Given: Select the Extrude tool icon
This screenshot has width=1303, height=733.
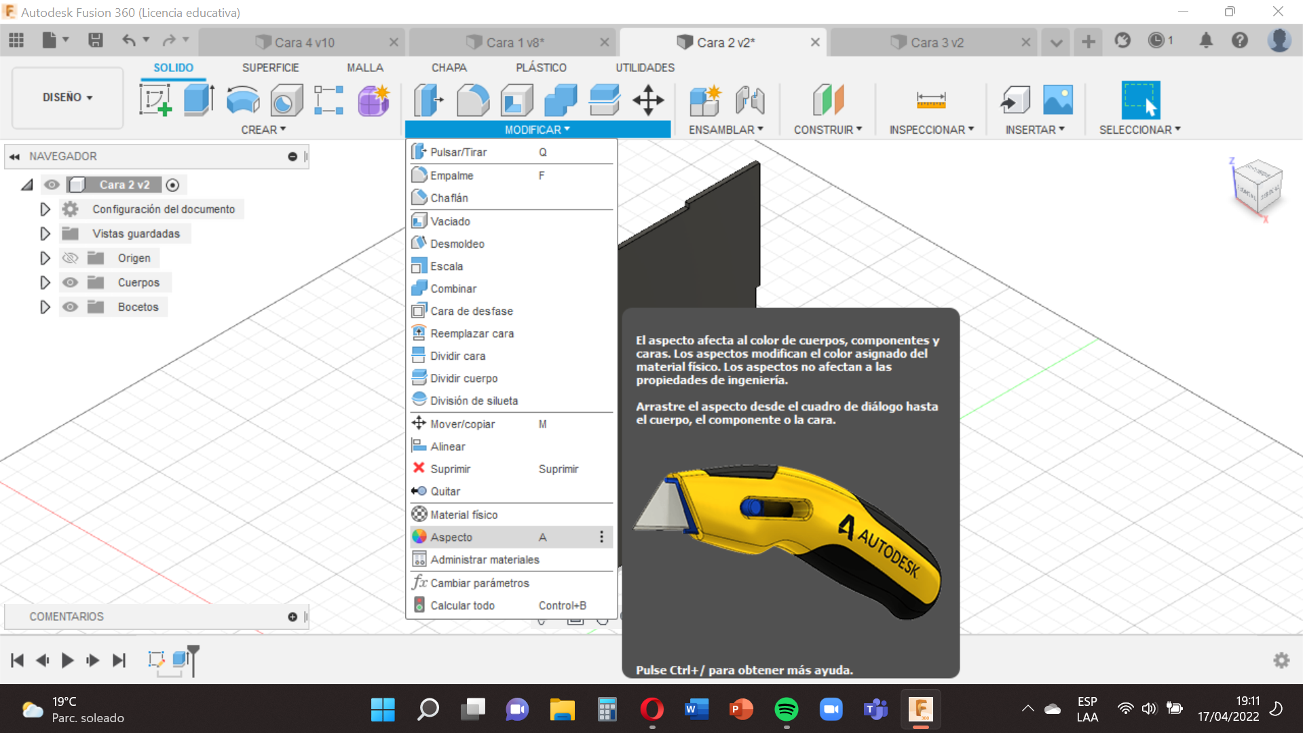Looking at the screenshot, I should [x=199, y=100].
